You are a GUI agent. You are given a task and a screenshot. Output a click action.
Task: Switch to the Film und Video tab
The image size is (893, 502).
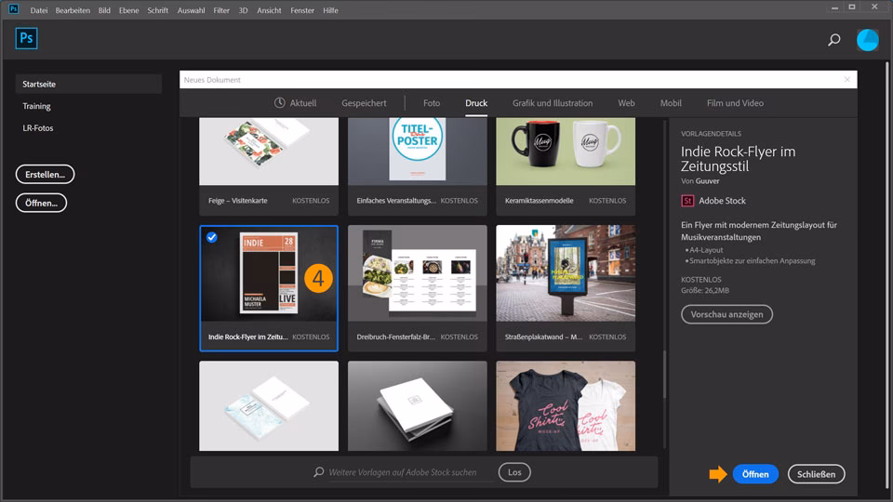(735, 103)
